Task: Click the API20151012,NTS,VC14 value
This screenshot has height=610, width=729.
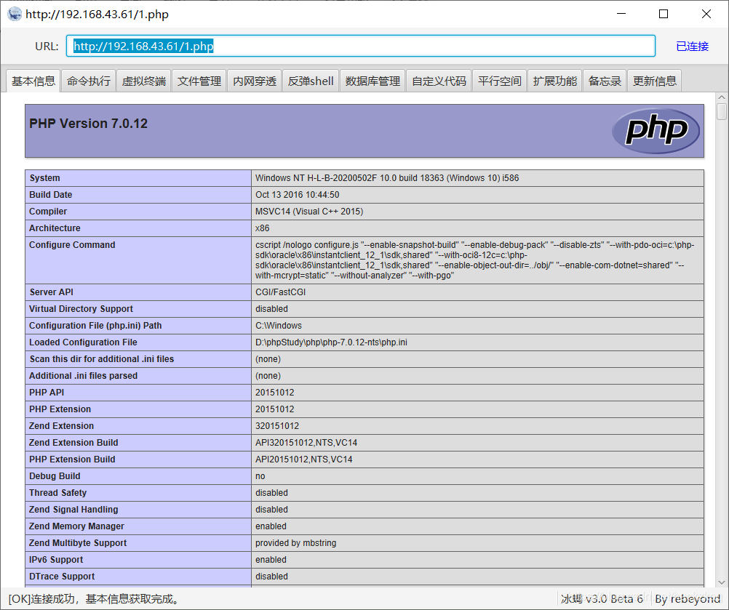Action: coord(303,459)
